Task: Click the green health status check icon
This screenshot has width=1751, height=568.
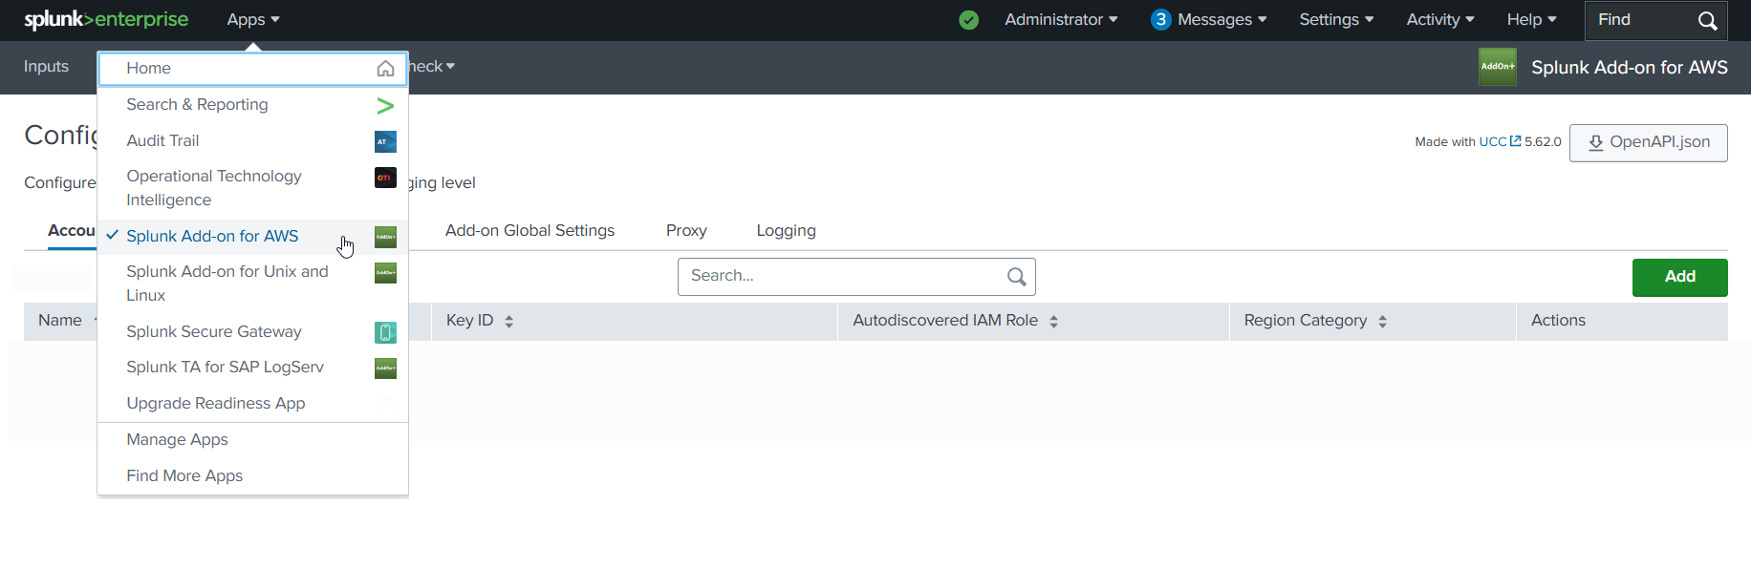Action: pyautogui.click(x=968, y=20)
